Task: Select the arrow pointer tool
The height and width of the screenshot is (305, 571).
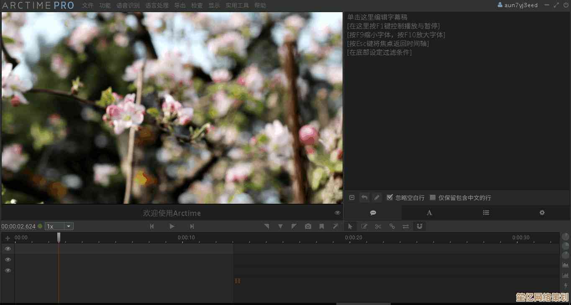Action: point(350,226)
